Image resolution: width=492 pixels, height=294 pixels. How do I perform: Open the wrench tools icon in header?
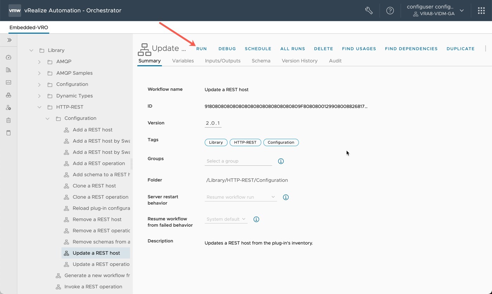(x=369, y=11)
